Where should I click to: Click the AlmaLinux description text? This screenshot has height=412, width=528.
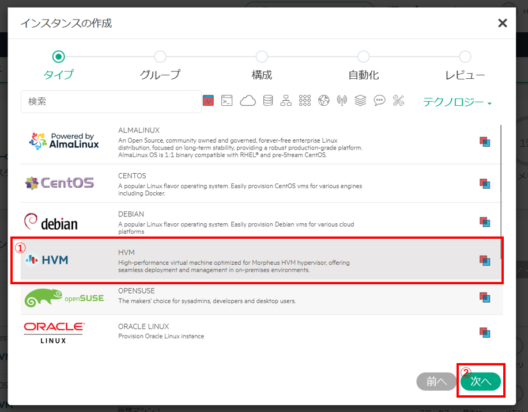[x=240, y=148]
